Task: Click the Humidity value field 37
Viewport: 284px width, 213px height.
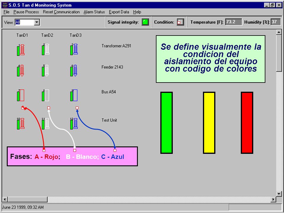Action: 275,22
